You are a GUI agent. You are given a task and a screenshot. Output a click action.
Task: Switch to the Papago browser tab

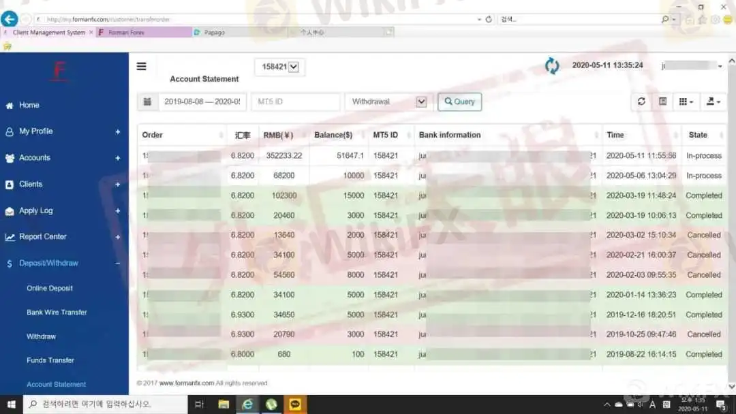[x=239, y=32]
